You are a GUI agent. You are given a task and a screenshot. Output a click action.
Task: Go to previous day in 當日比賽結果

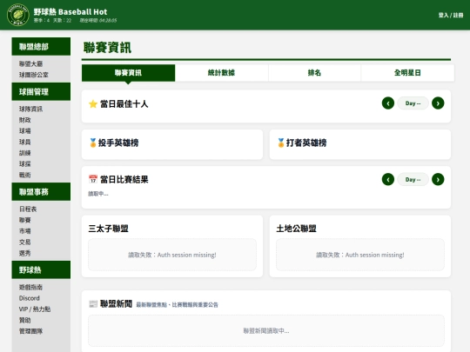388,179
